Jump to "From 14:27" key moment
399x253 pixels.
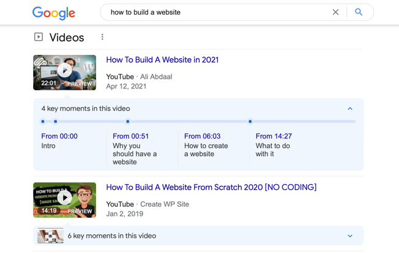274,137
